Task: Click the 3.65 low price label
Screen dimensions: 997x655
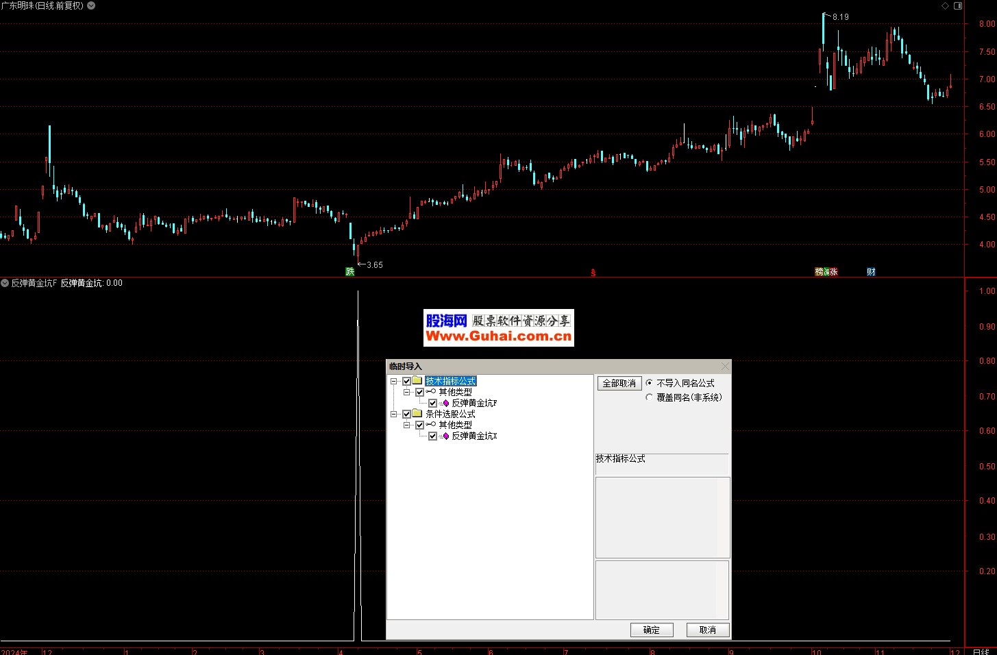Action: click(375, 265)
